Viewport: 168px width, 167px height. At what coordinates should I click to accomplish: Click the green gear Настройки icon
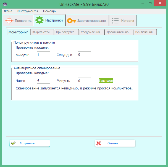click(39, 20)
